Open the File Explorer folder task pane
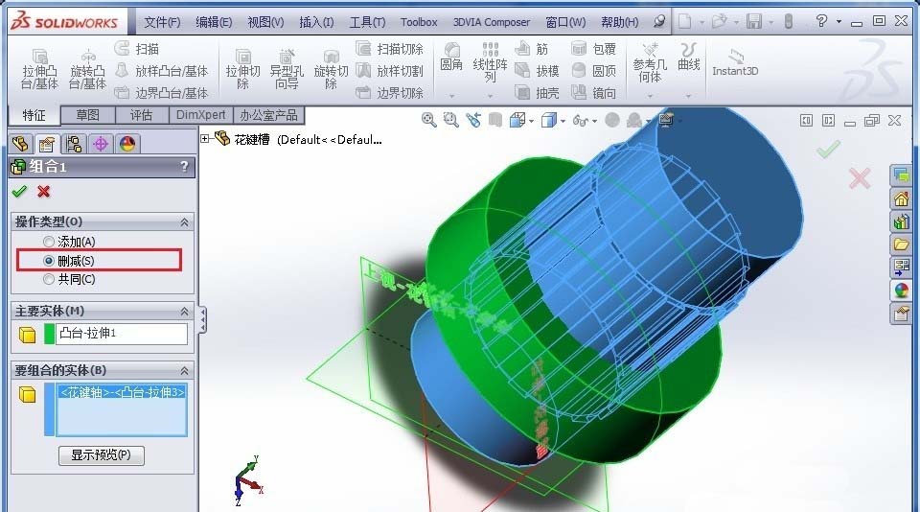 pyautogui.click(x=902, y=244)
